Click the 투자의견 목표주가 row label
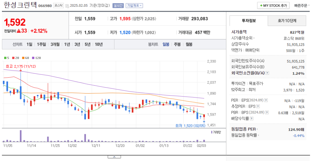Viewport: 311px width, 161px height. point(247,84)
